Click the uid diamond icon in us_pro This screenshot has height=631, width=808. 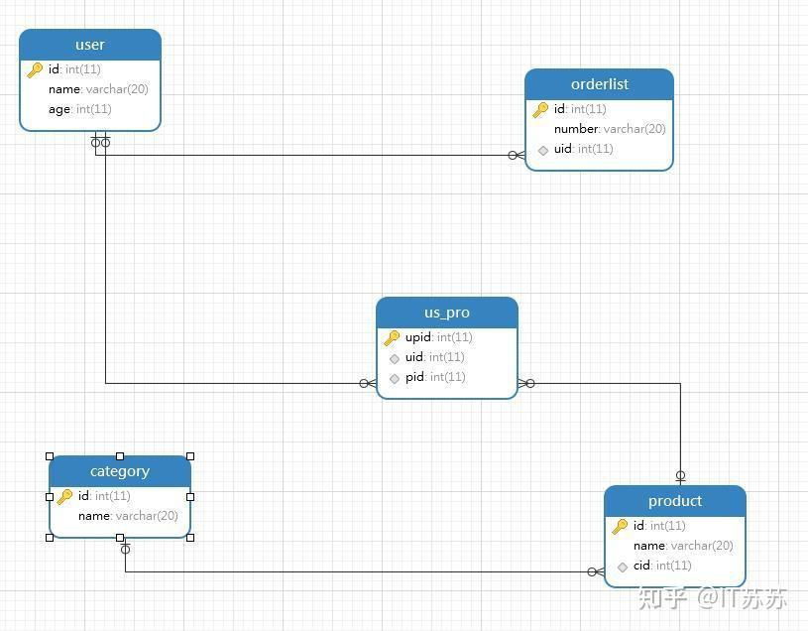pyautogui.click(x=395, y=357)
